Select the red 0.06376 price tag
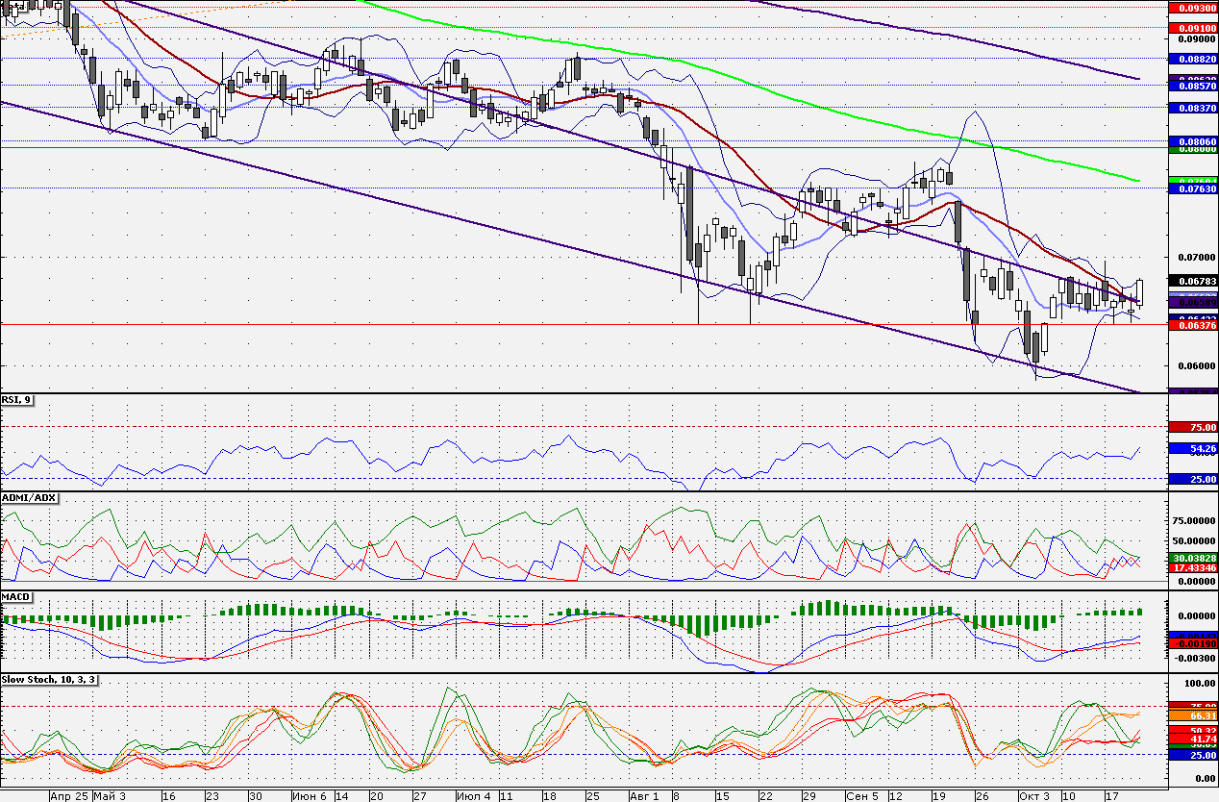Screen dimensions: 1219x802 1193,325
